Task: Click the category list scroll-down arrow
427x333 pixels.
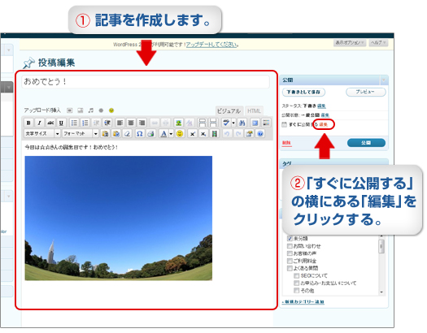Action: 381,292
